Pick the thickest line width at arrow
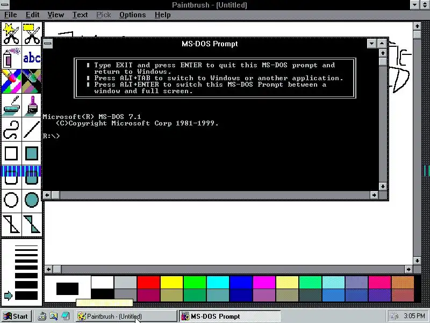Image resolution: width=430 pixels, height=323 pixels. pyautogui.click(x=26, y=296)
